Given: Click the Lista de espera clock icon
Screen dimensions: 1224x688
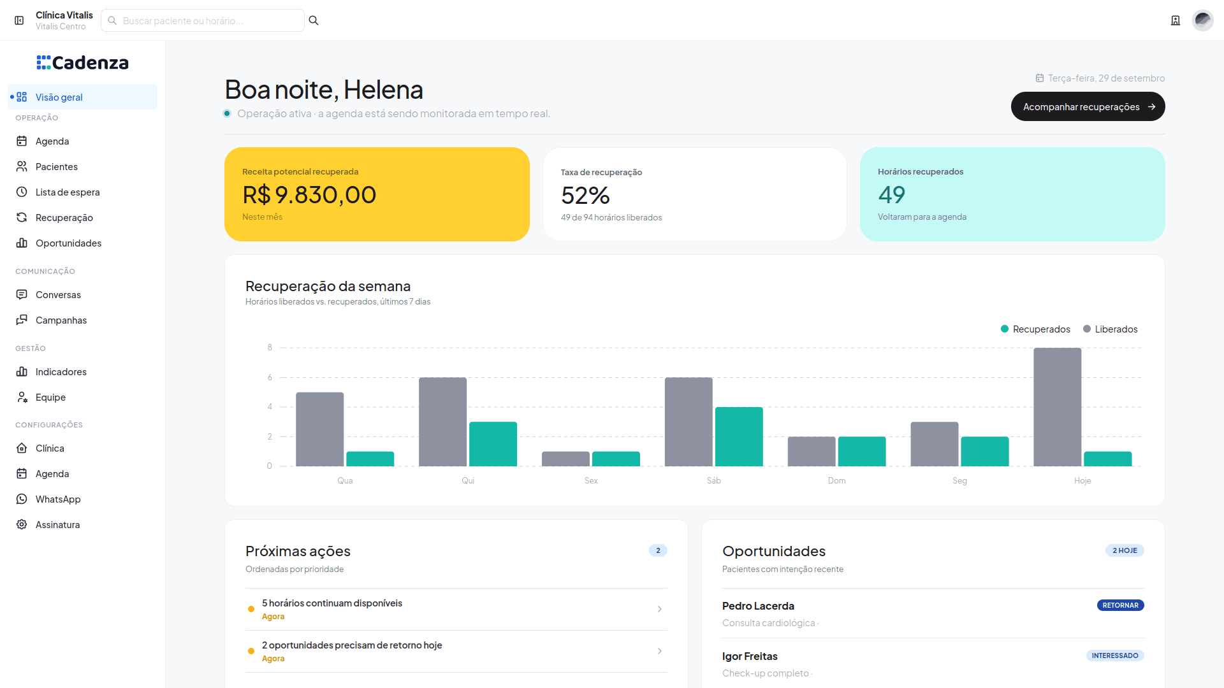Looking at the screenshot, I should (22, 192).
